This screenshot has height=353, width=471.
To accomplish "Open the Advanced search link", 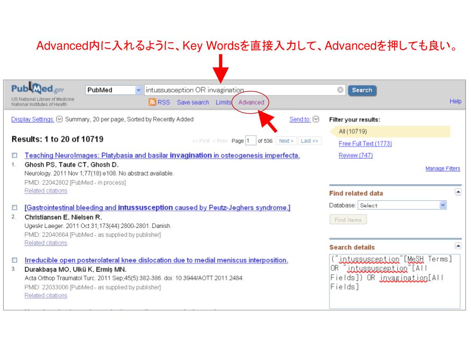I will [251, 102].
